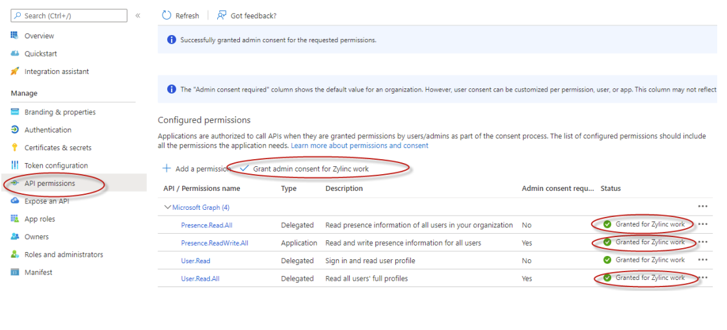
Task: Click the Quickstart cloud icon
Action: [x=14, y=53]
